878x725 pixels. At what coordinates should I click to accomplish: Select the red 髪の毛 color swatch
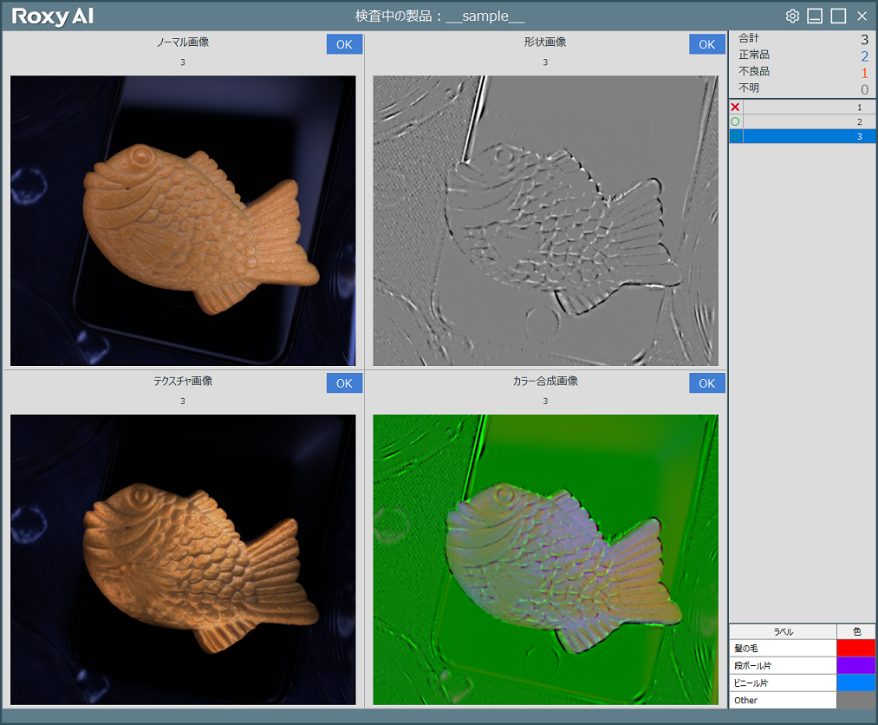(855, 648)
